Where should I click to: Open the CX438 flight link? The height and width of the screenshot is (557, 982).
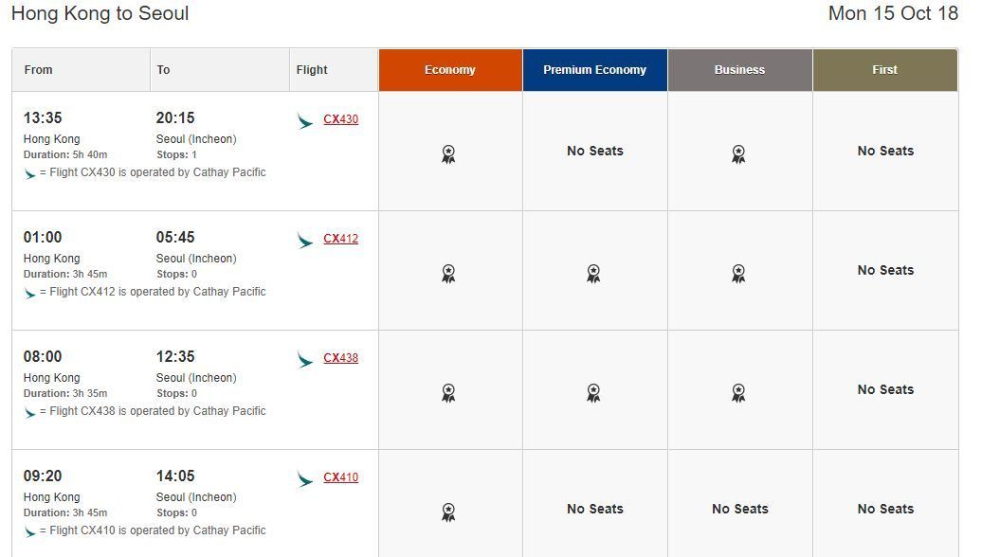pyautogui.click(x=340, y=358)
